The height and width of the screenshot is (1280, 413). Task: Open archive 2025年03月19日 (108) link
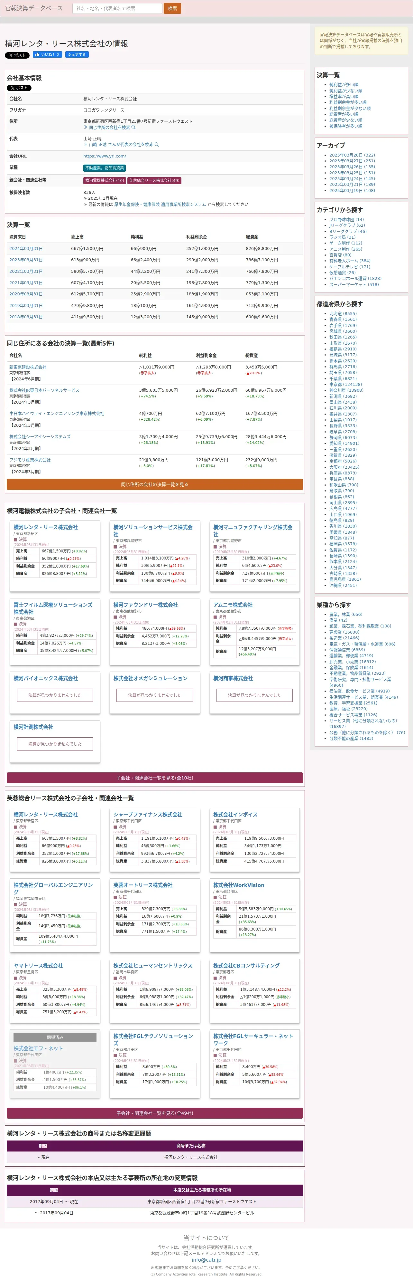tap(352, 190)
